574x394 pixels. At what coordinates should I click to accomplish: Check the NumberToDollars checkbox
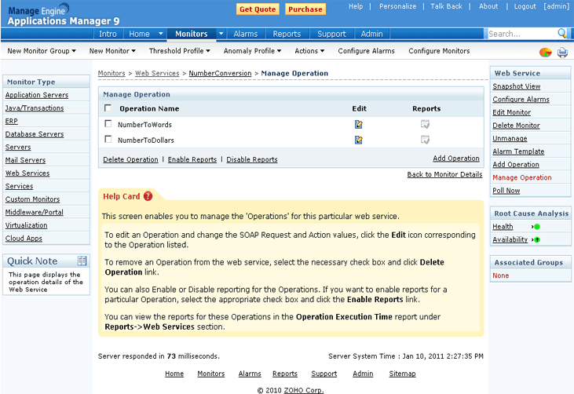pyautogui.click(x=108, y=139)
